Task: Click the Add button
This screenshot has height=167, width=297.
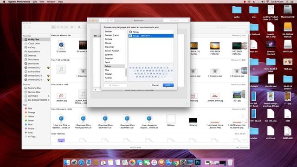Action: (x=168, y=85)
